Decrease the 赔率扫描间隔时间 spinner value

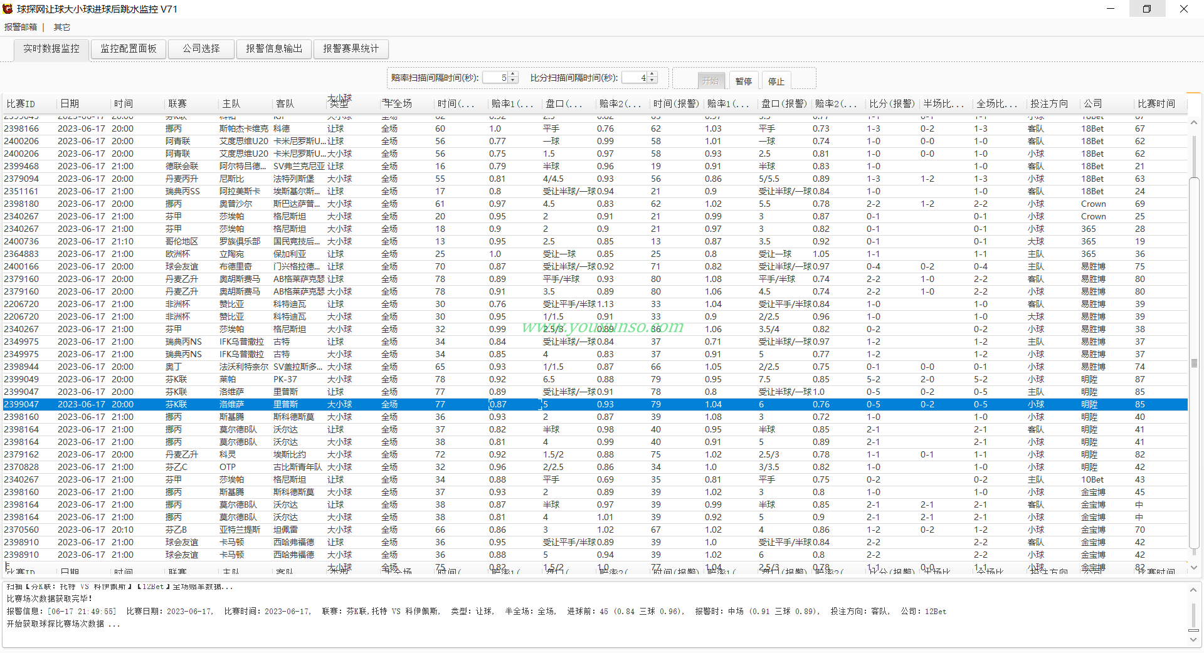[513, 81]
